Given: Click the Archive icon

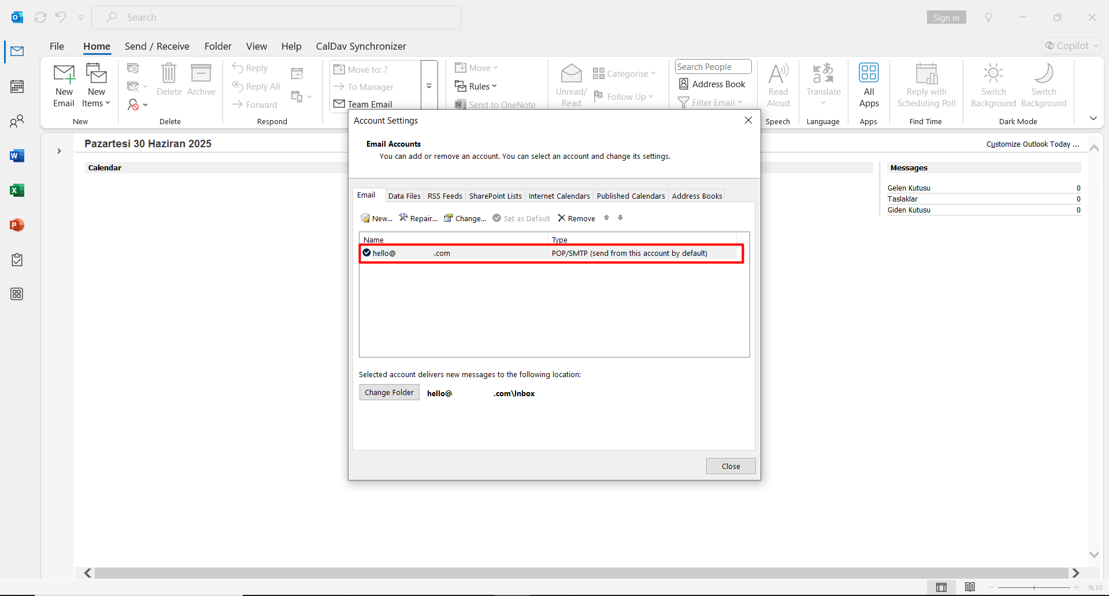Looking at the screenshot, I should tap(201, 73).
